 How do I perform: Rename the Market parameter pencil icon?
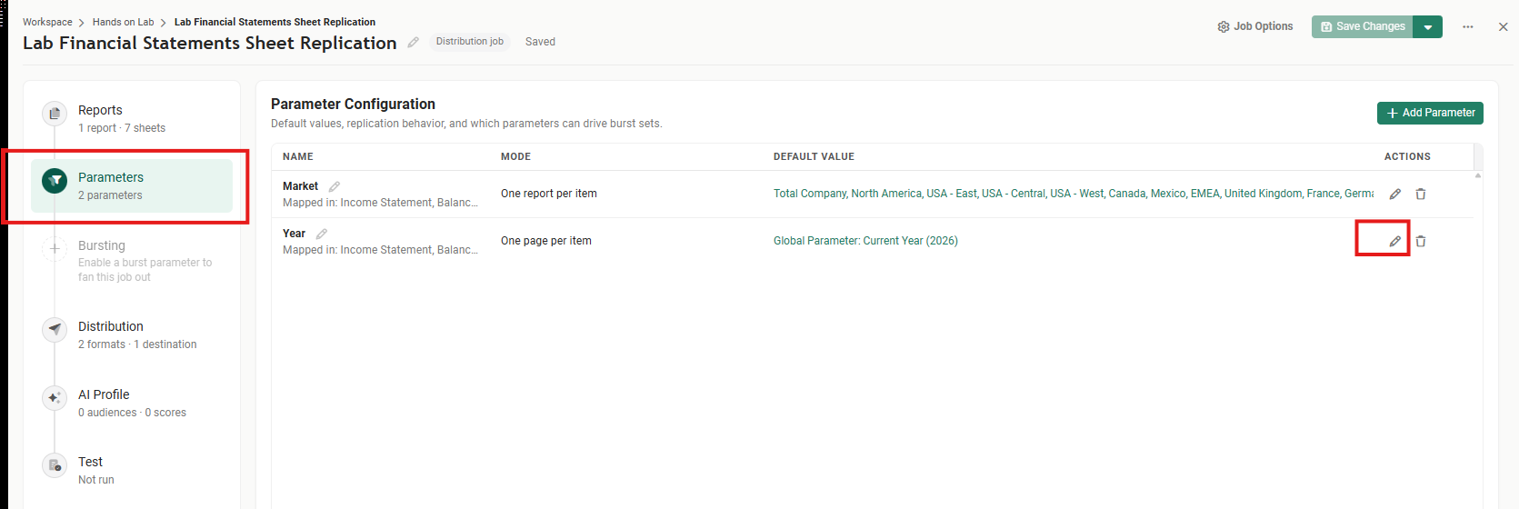(335, 186)
